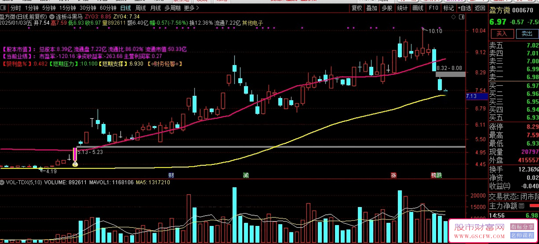Open the VOL-TDX indicator dropdown arrow

tap(3, 183)
